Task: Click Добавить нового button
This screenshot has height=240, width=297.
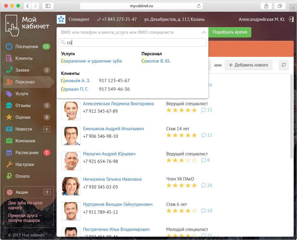Action: [248, 65]
